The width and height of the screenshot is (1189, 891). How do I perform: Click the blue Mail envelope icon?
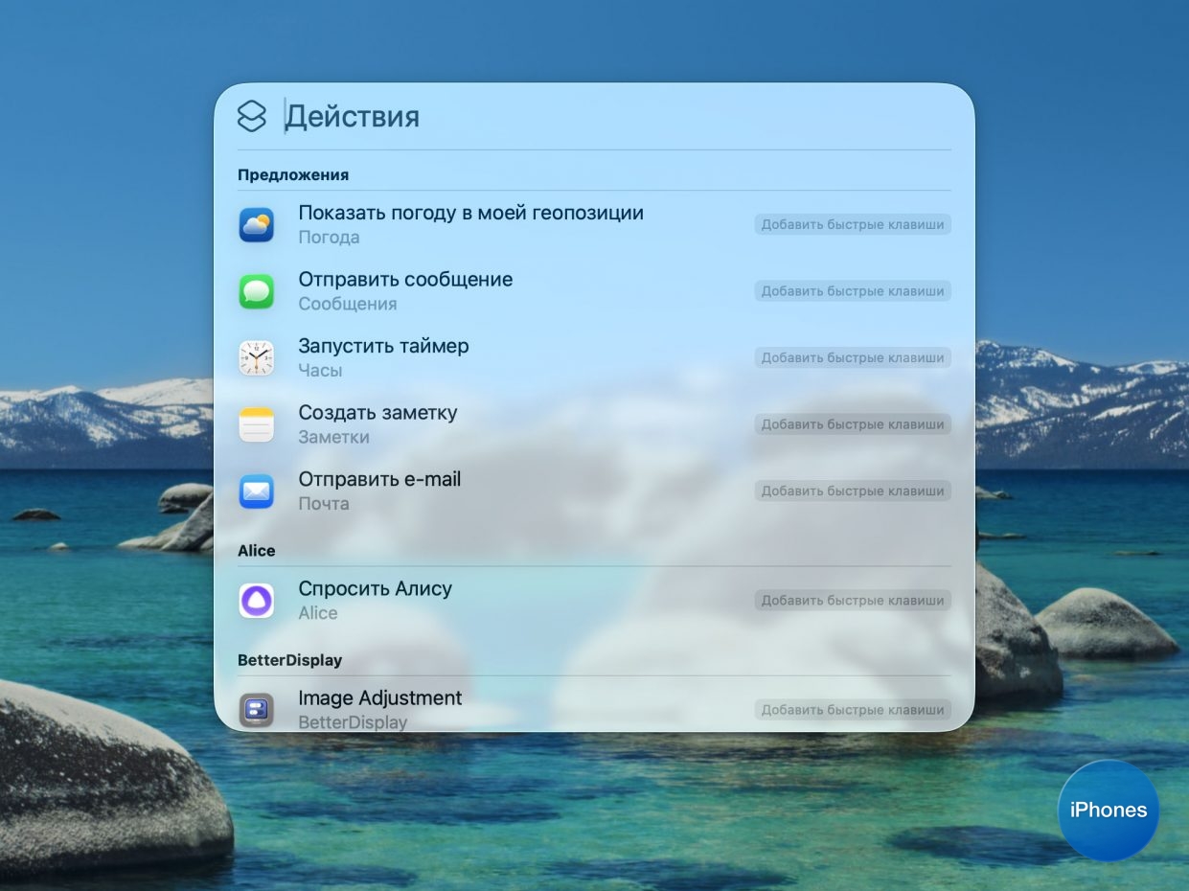(x=256, y=491)
